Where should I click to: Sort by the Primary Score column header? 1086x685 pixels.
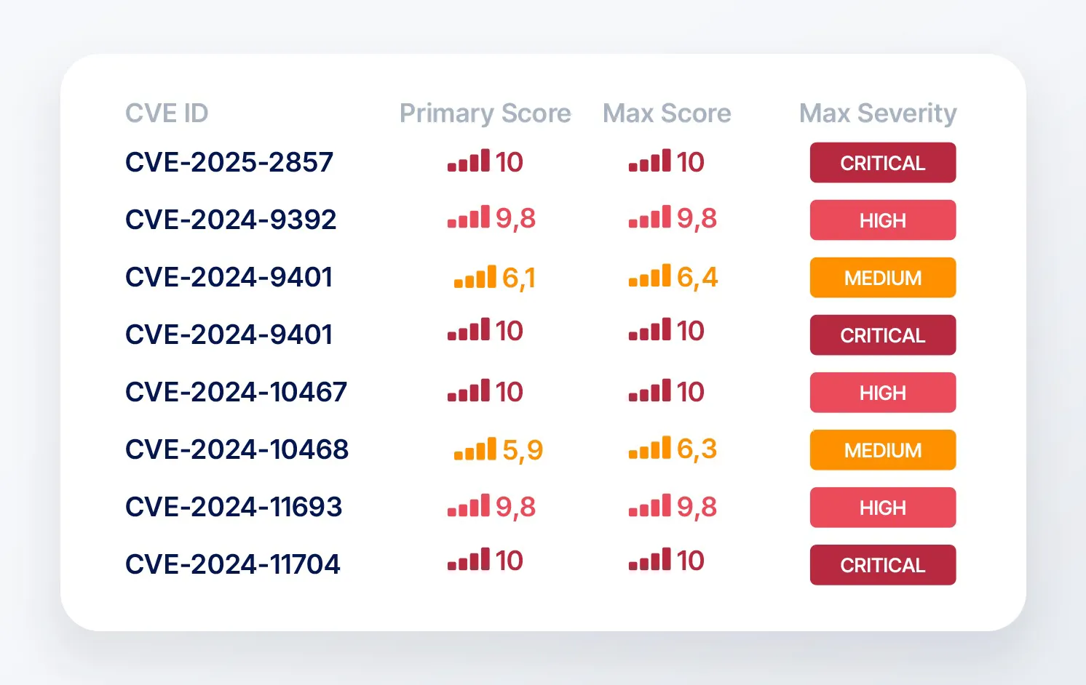485,113
